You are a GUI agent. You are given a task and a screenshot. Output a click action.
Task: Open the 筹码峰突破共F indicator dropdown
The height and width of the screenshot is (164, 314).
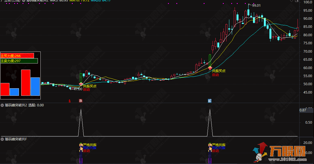pos(3,139)
